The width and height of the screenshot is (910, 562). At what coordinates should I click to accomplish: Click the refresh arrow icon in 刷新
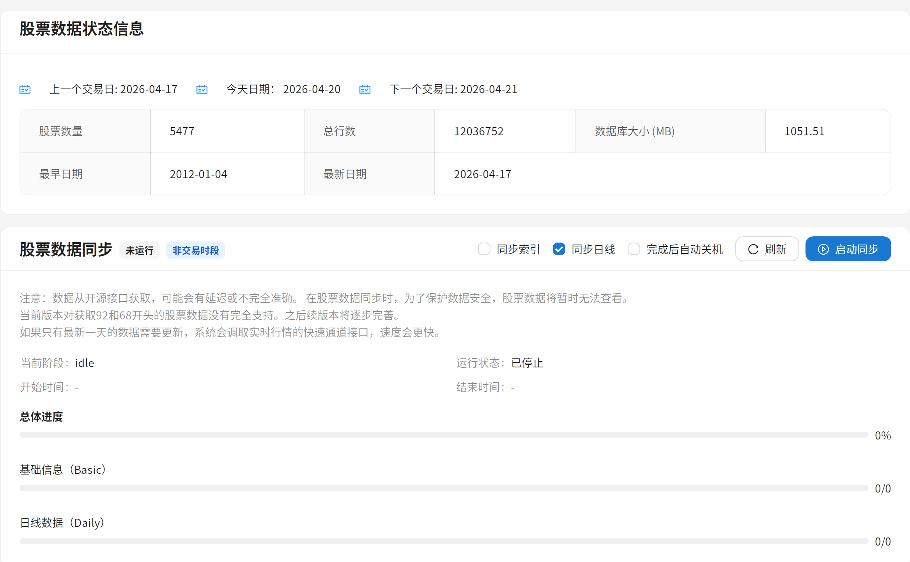coord(753,249)
